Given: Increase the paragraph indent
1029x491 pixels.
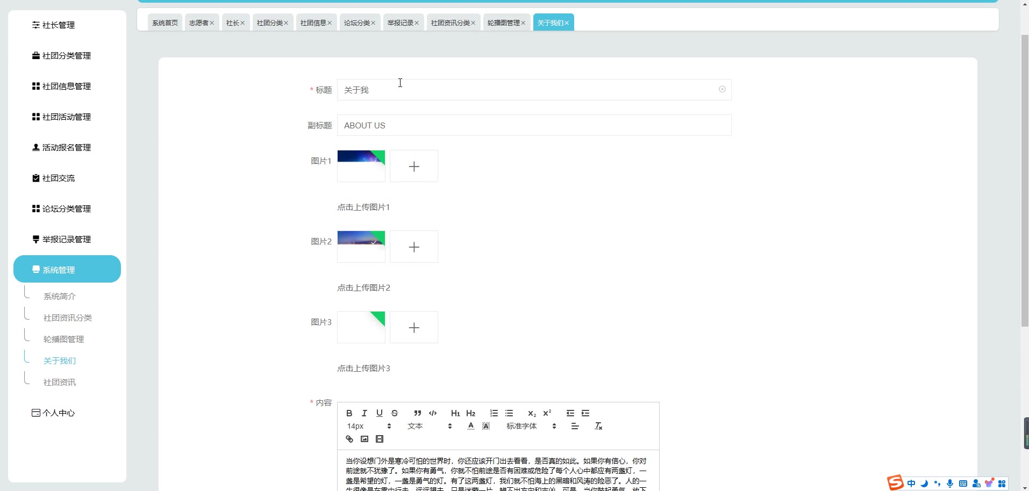Looking at the screenshot, I should 585,413.
